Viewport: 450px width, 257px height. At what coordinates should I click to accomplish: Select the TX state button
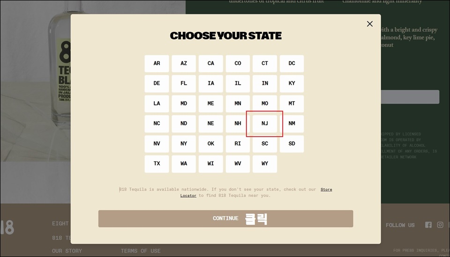(157, 164)
